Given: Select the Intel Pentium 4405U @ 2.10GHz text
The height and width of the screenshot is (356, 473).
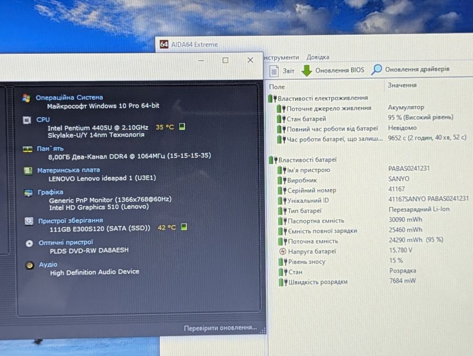Looking at the screenshot, I should [98, 128].
